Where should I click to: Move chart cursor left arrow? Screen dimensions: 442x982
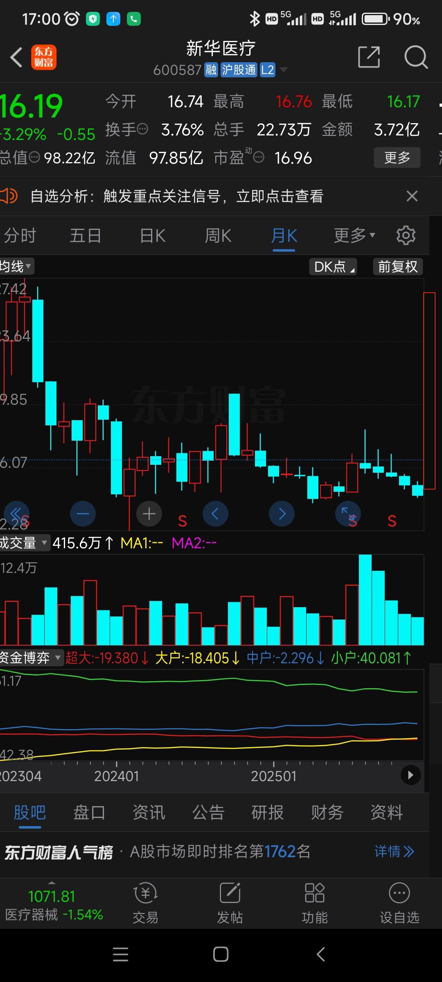(x=215, y=514)
